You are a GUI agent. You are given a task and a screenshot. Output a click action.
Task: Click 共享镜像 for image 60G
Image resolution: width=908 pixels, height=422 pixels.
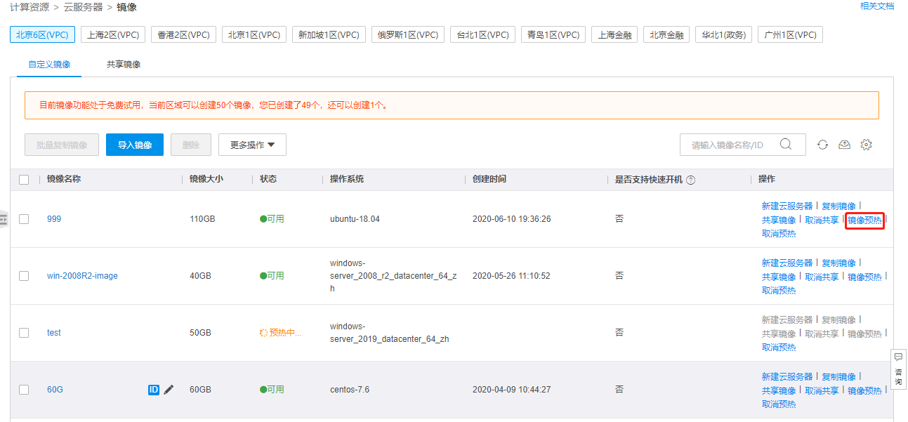[x=779, y=390]
